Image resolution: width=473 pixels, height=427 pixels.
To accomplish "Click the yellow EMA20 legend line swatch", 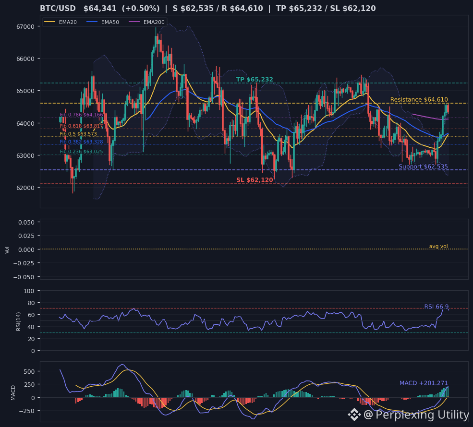I will click(50, 22).
